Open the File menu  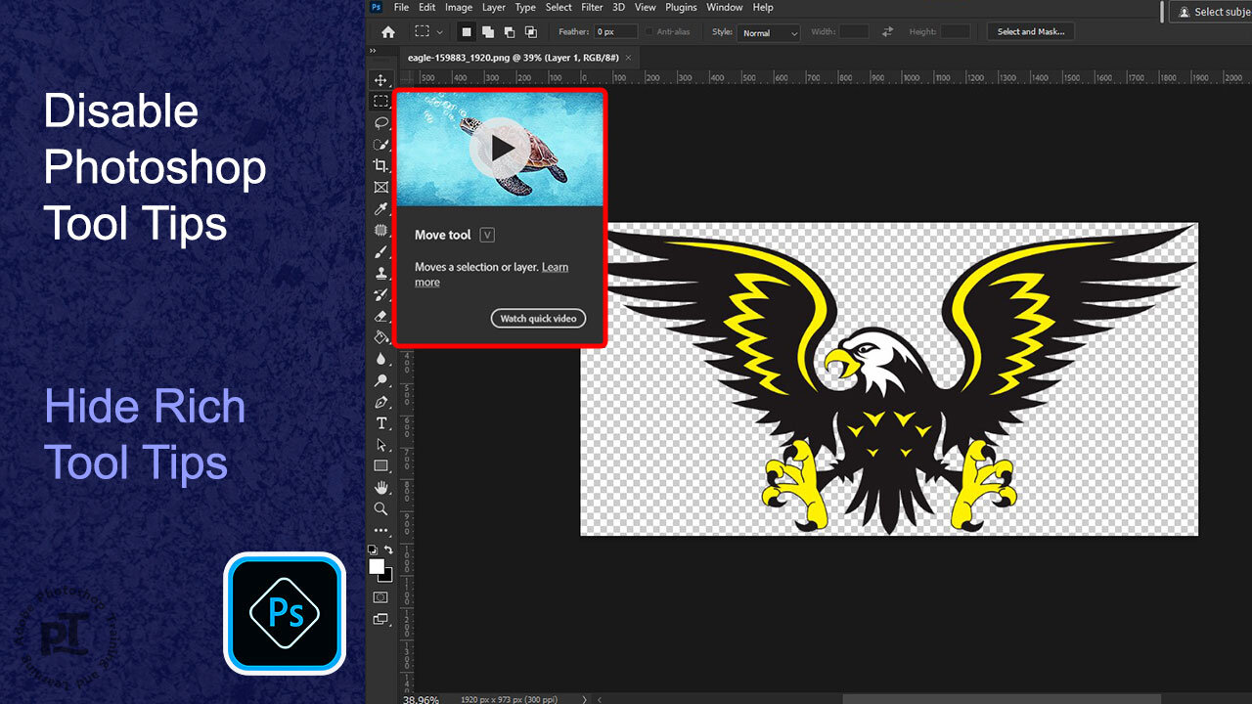401,7
